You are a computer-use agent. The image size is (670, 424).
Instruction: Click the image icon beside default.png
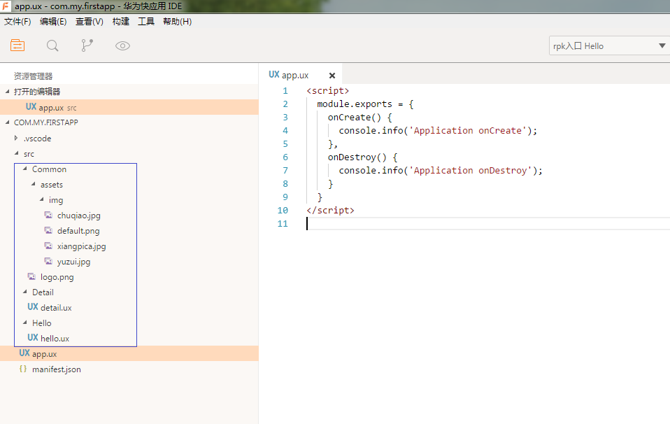[49, 230]
